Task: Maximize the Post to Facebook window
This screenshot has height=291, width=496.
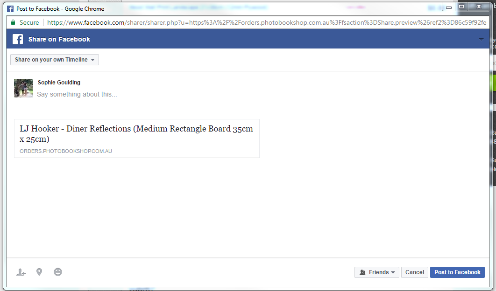Action: click(461, 7)
